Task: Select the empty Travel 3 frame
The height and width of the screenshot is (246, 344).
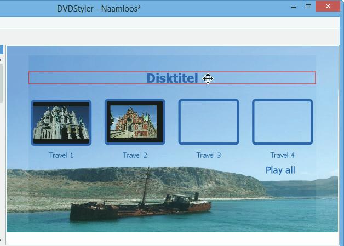Action: 209,122
